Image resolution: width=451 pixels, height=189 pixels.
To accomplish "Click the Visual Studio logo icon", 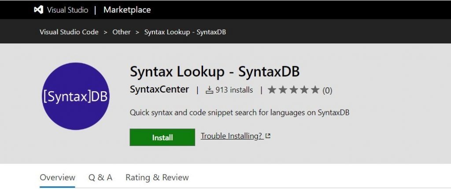I will (39, 10).
